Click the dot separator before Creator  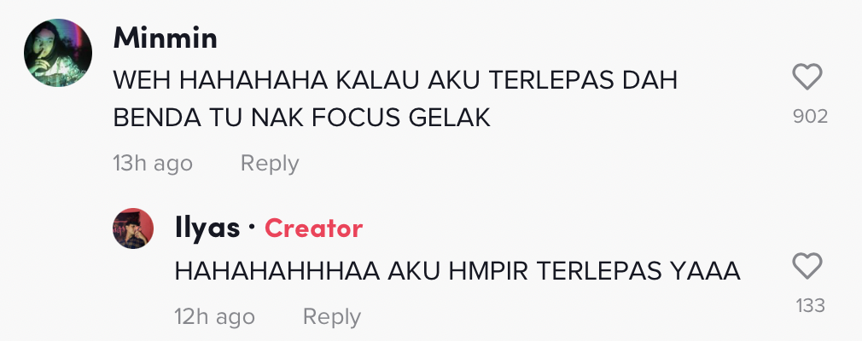pos(251,227)
